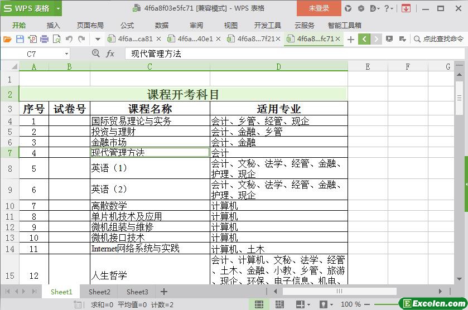The width and height of the screenshot is (468, 310).
Task: Click the Print Preview icon
Action: coord(56,39)
